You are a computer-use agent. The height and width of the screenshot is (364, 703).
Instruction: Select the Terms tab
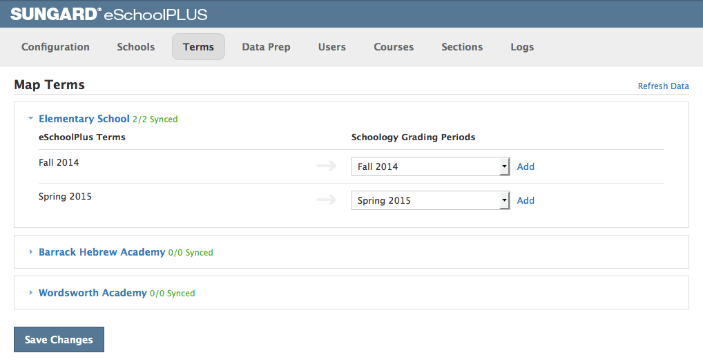tap(198, 47)
